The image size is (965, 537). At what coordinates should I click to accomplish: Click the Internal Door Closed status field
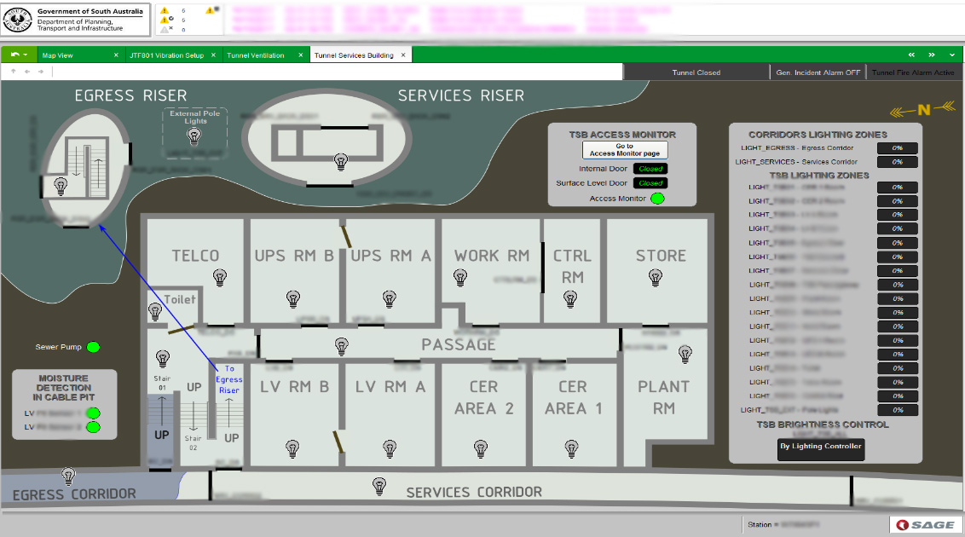pyautogui.click(x=650, y=169)
